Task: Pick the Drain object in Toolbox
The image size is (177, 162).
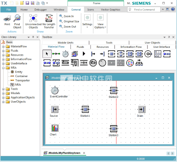Action: click(103, 54)
